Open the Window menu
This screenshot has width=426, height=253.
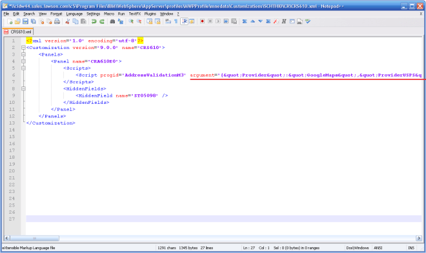(167, 14)
